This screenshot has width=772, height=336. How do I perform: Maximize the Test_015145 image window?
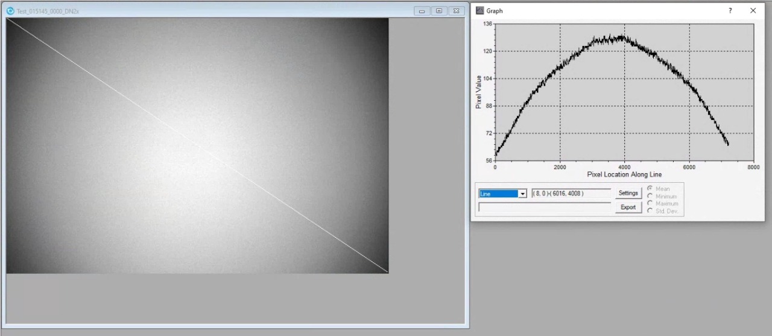pos(439,11)
